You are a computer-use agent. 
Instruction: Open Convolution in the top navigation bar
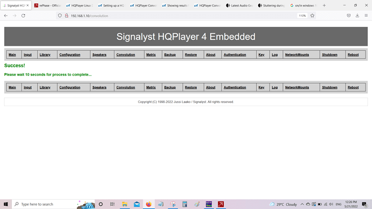click(126, 55)
